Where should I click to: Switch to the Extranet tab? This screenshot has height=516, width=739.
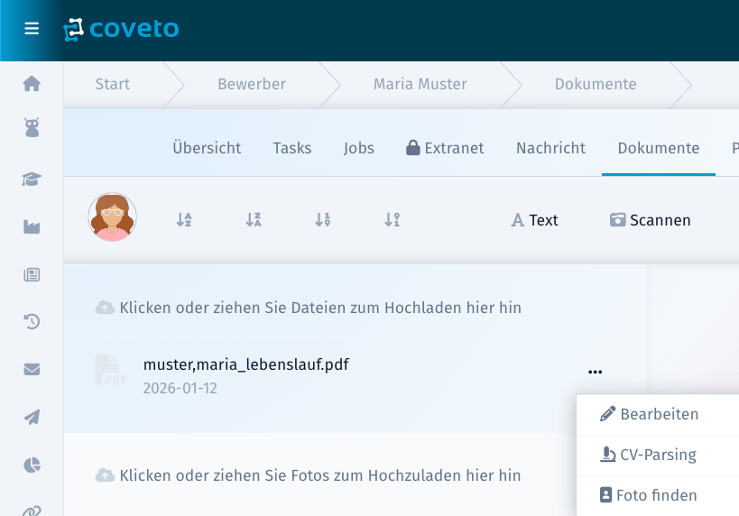445,148
